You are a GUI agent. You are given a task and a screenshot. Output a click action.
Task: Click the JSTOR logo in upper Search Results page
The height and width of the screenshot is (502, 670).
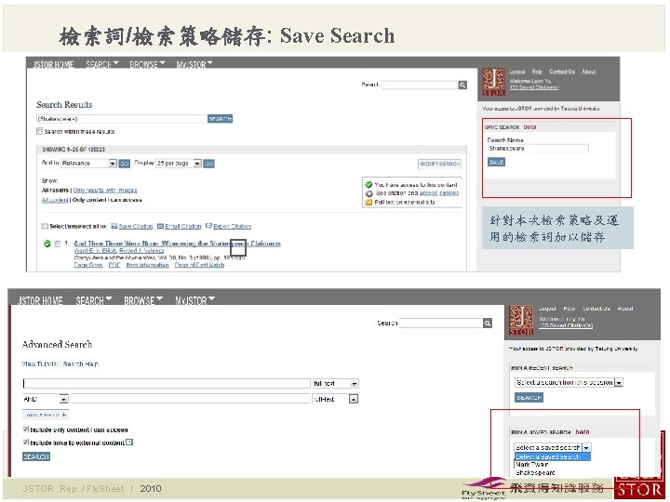pos(493,82)
